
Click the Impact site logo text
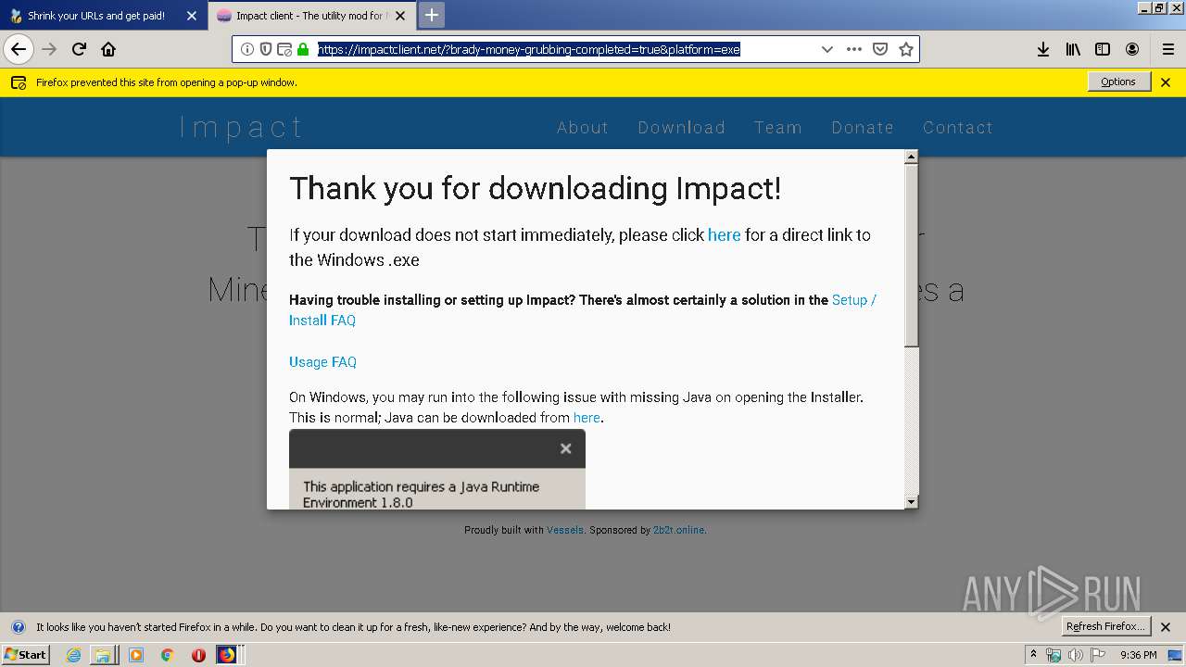tap(241, 127)
